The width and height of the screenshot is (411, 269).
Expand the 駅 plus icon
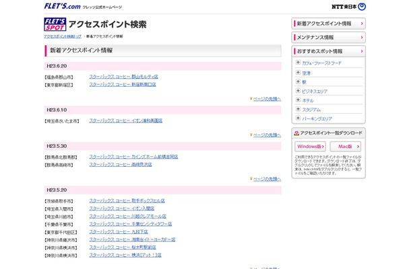click(x=298, y=81)
